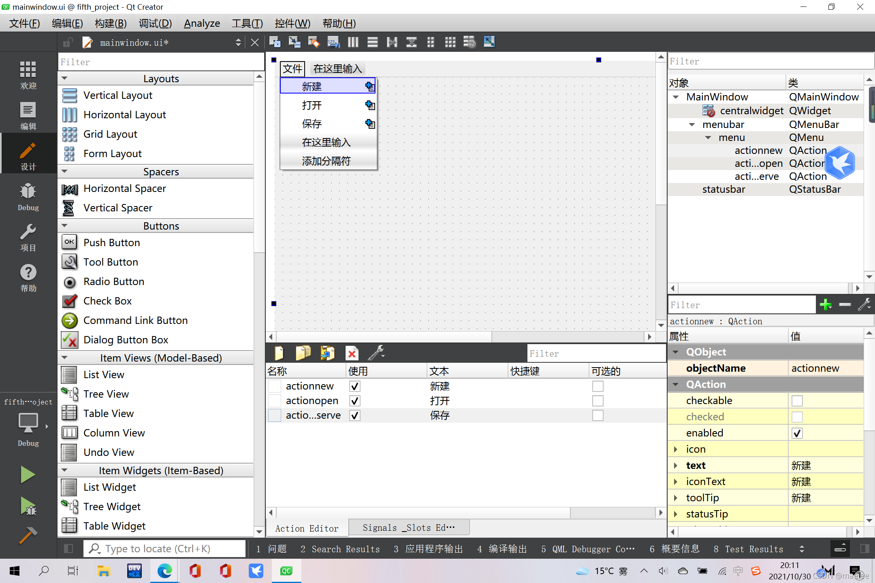
Task: Select the Horizontal Spacer tool icon
Action: tap(70, 188)
